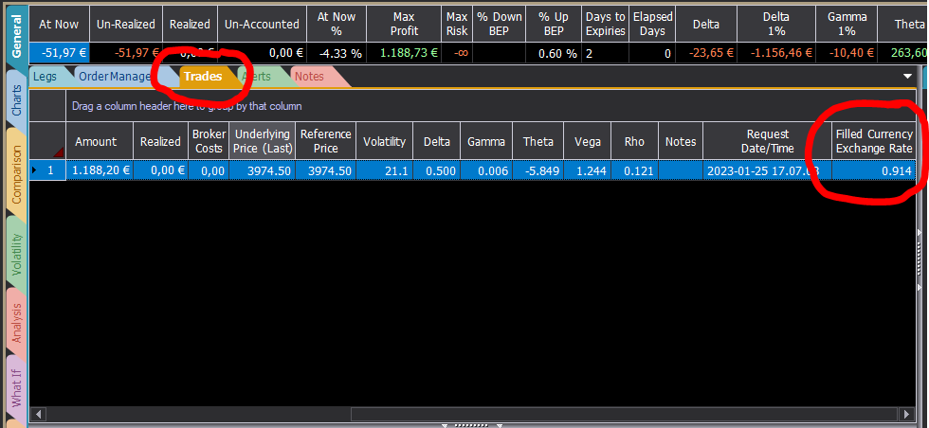Click the bottom panel splitter collapse arrows
The image size is (929, 428).
[x=472, y=425]
